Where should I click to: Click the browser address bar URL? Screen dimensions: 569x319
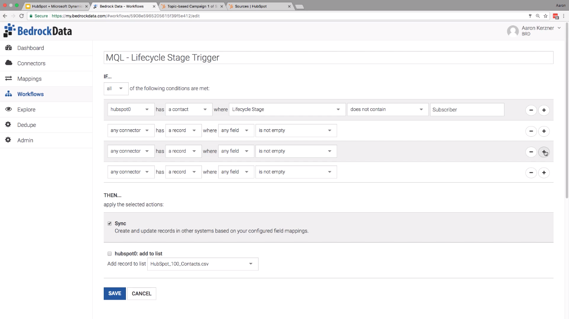[126, 16]
